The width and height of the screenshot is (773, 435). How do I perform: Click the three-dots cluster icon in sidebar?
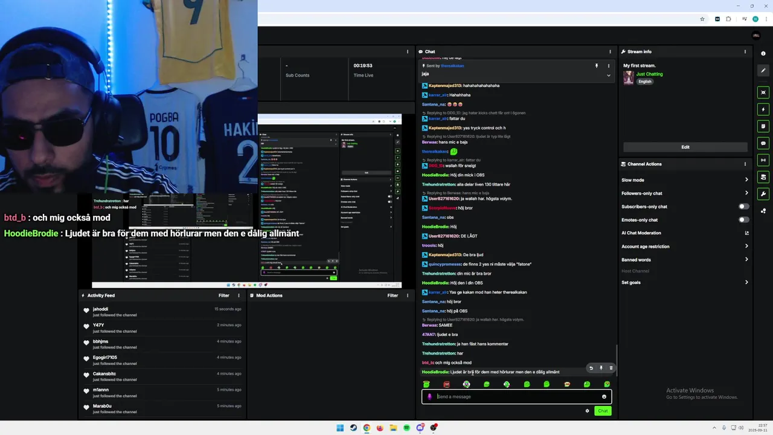(763, 211)
